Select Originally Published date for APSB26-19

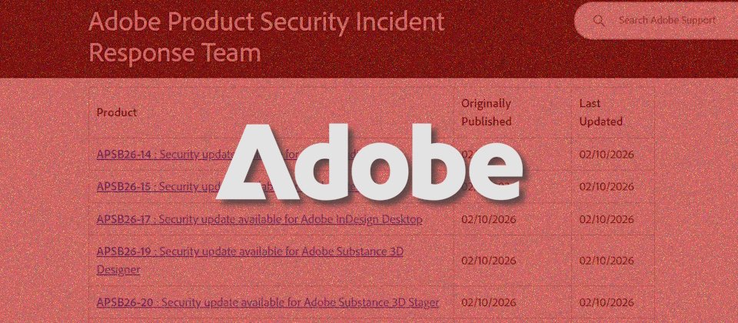tap(489, 260)
